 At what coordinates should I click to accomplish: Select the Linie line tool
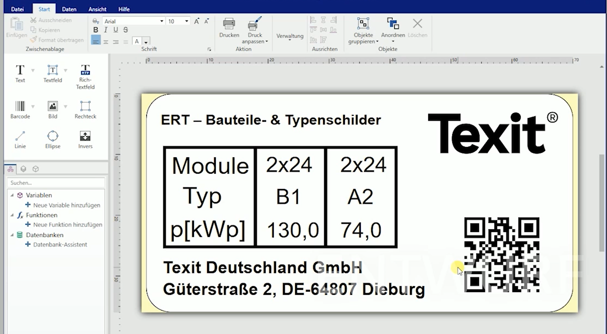click(20, 139)
